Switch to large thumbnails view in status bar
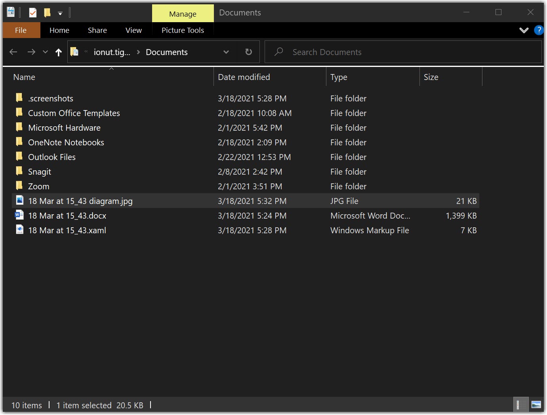This screenshot has width=547, height=415. 536,405
